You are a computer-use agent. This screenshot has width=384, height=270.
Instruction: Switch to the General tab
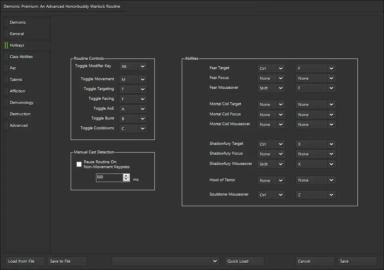coord(27,34)
